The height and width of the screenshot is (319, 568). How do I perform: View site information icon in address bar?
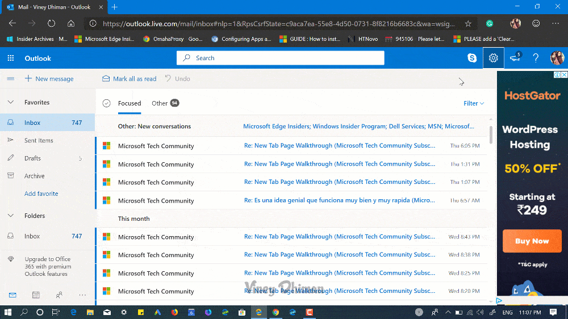(x=93, y=24)
